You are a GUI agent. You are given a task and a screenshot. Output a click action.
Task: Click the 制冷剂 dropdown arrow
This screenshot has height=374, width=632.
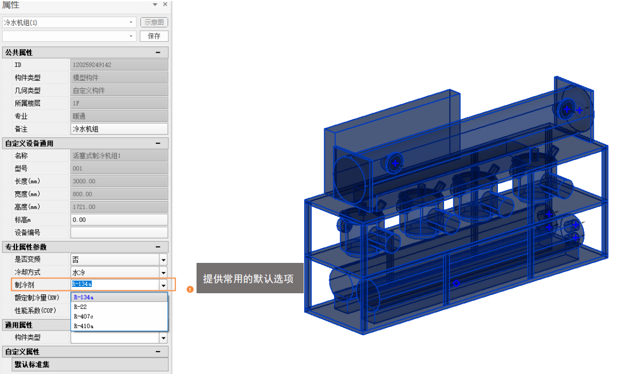pyautogui.click(x=163, y=285)
